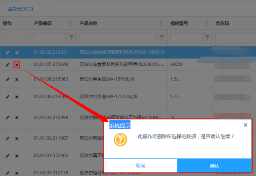The image size is (256, 176).
Task: Edit product row 01.01.03.212499
Action: tap(7, 117)
